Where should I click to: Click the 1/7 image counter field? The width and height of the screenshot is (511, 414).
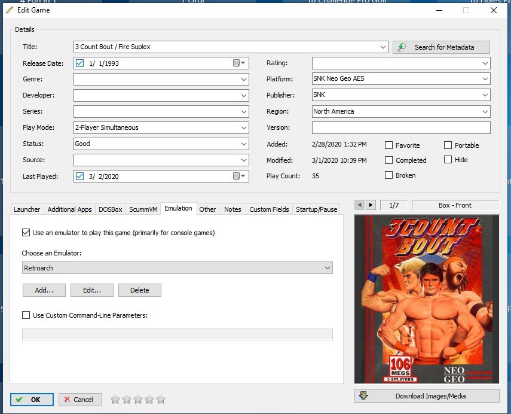tap(394, 205)
